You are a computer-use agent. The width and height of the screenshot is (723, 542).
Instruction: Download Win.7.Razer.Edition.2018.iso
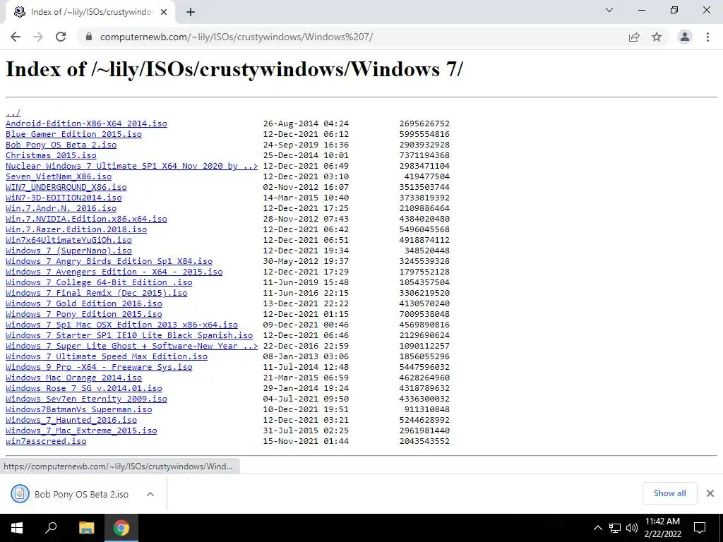[x=76, y=229]
